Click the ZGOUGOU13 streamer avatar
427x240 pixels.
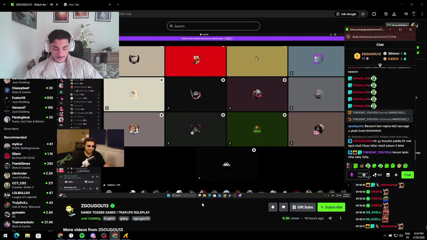70,210
